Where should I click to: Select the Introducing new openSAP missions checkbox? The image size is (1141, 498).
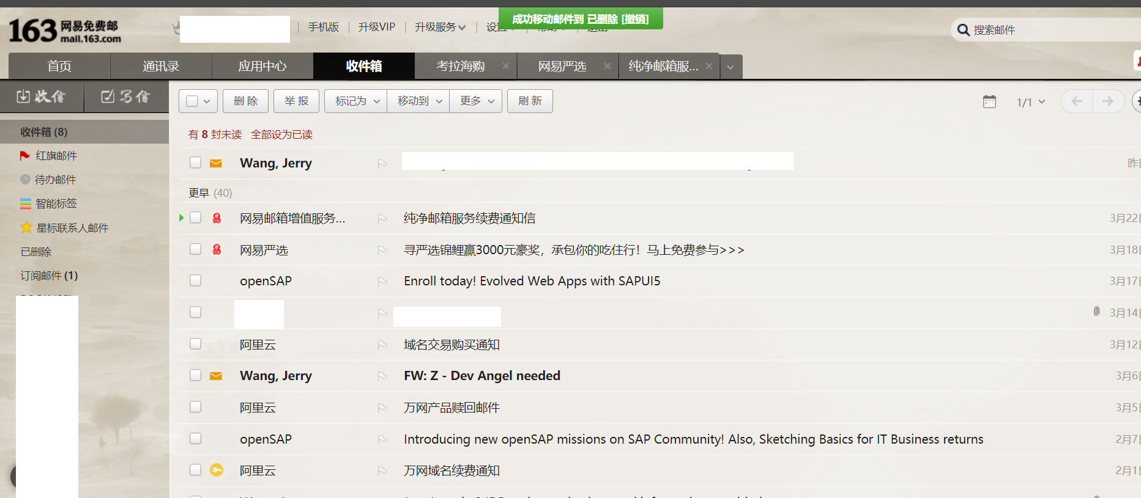click(195, 439)
